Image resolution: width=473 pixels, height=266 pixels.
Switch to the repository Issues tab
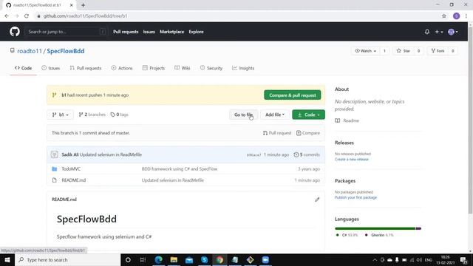[x=51, y=68]
